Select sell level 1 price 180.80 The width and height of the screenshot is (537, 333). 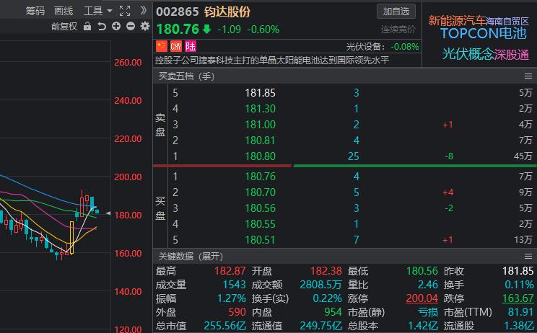[x=261, y=156]
